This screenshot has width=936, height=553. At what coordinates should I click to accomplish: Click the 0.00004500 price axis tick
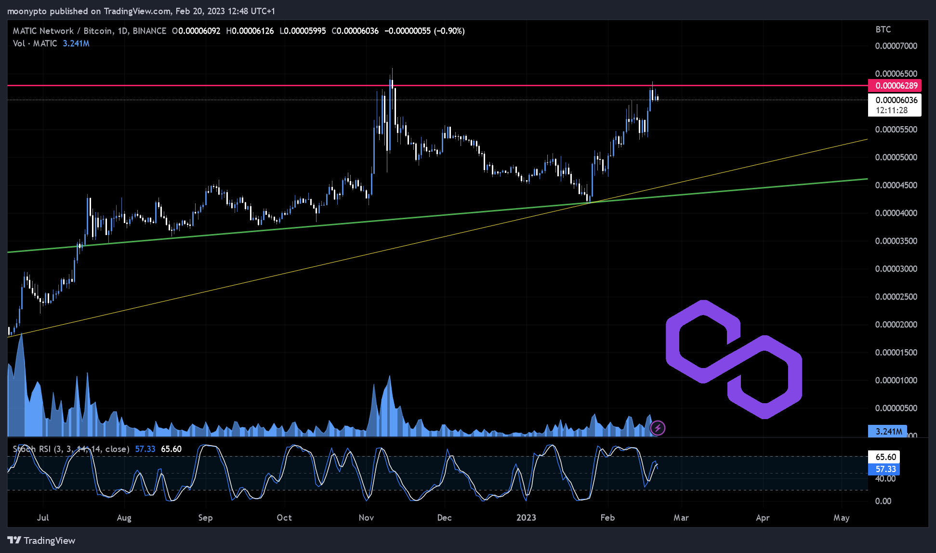896,185
